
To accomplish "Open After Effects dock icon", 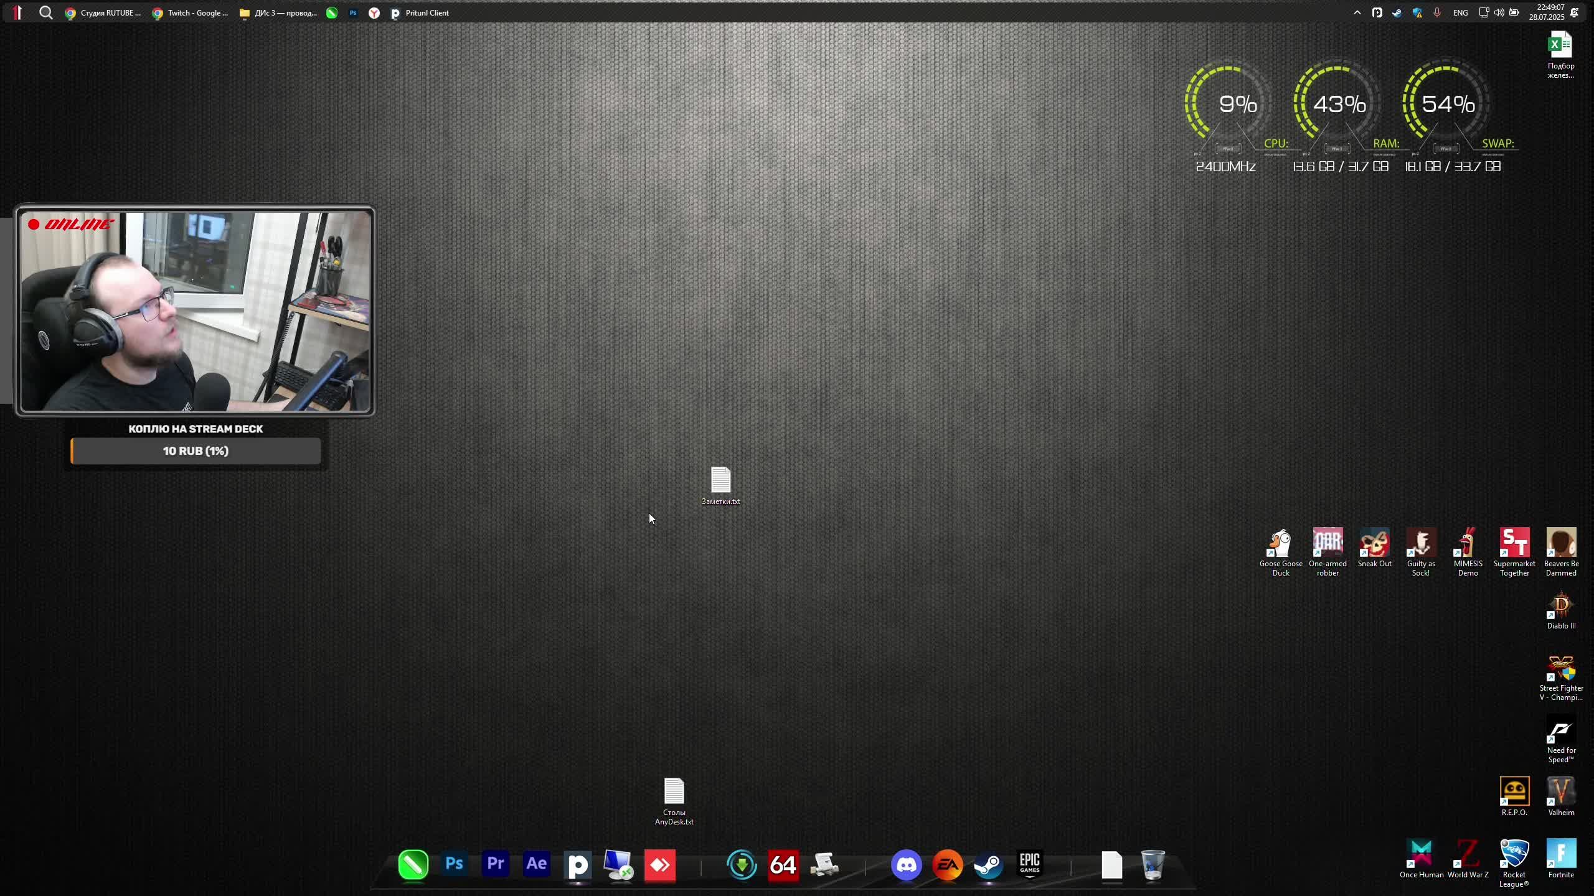I will 536,864.
